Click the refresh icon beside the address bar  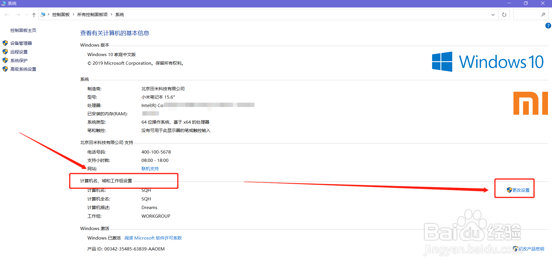click(x=504, y=14)
